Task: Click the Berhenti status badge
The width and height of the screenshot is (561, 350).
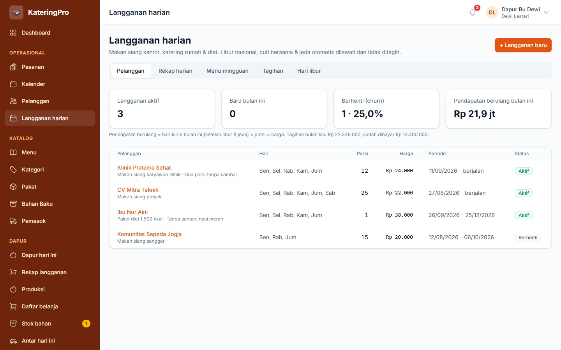Action: [528, 238]
